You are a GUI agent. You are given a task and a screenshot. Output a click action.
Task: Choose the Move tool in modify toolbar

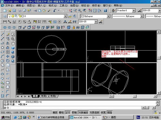point(8,56)
